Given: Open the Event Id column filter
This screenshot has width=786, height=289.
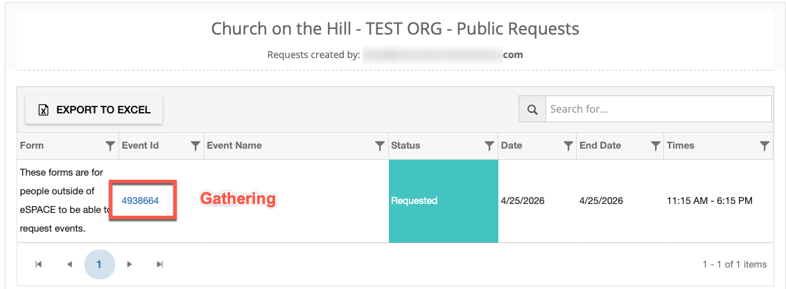Looking at the screenshot, I should pos(195,146).
